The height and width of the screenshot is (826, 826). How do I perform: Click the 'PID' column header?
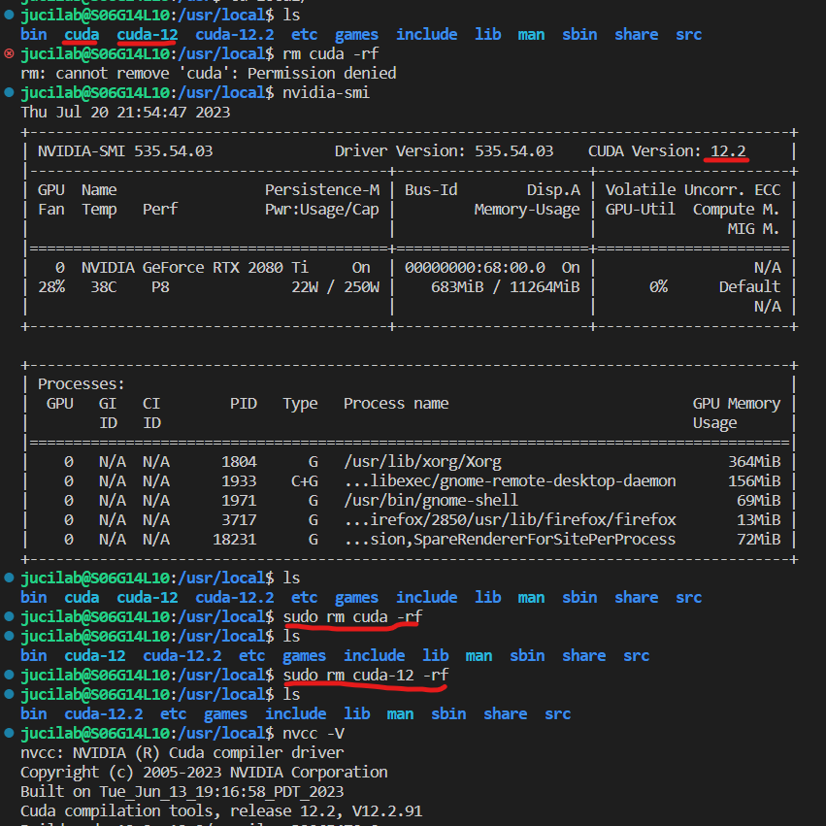click(243, 404)
